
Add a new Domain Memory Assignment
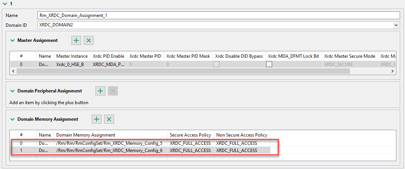97,119
